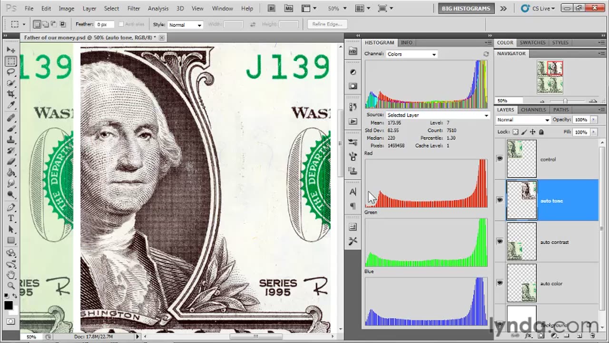Viewport: 609px width, 343px height.
Task: Open the histogram Channel dropdown
Action: click(x=412, y=54)
